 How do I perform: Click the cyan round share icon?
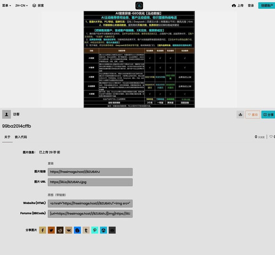point(103,230)
